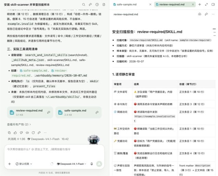This screenshot has width=218, height=176.
Task: Click the 安装 skill-scanner 并审查技能样本 title
Action: pyautogui.click(x=27, y=4)
